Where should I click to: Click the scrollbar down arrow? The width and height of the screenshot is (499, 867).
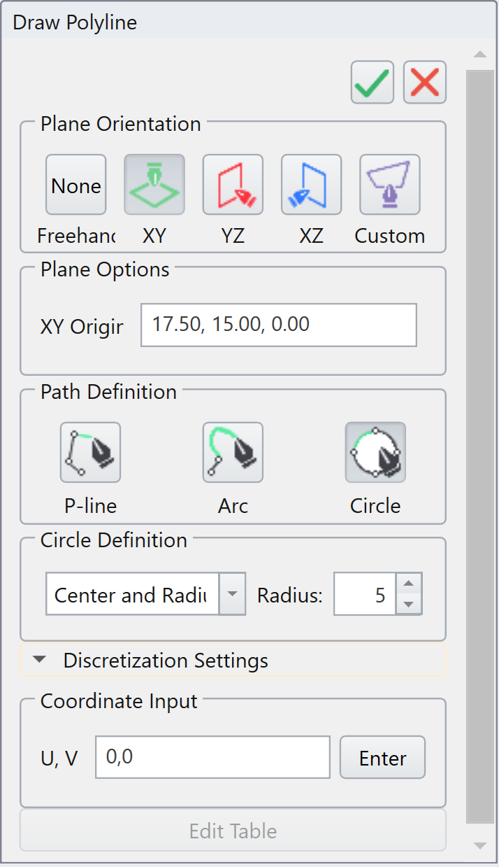click(x=480, y=845)
